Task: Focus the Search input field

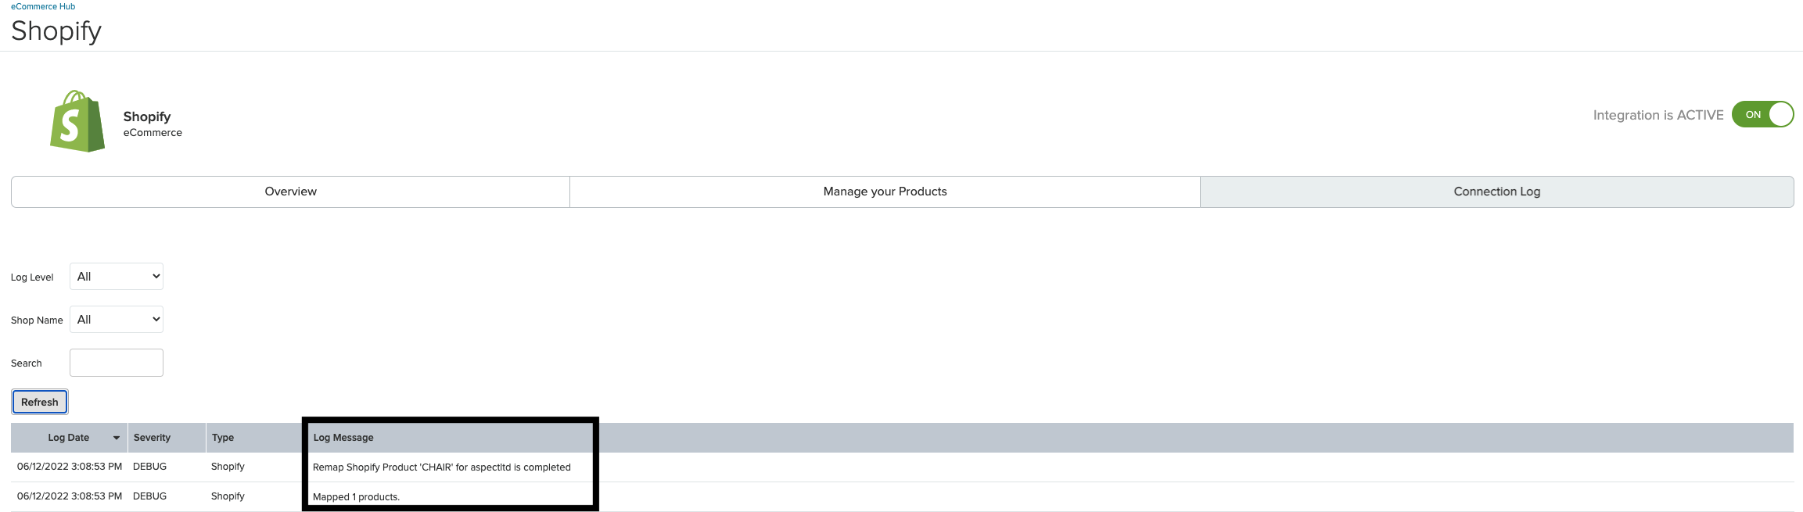Action: pyautogui.click(x=117, y=363)
